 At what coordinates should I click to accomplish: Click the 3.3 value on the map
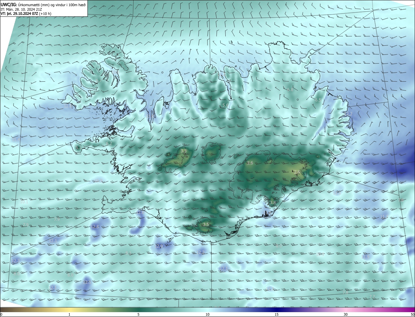[x=184, y=151]
